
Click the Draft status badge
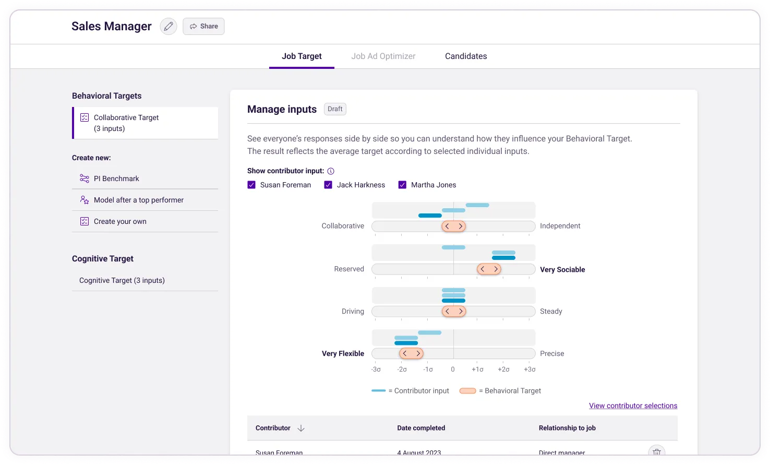pyautogui.click(x=335, y=109)
